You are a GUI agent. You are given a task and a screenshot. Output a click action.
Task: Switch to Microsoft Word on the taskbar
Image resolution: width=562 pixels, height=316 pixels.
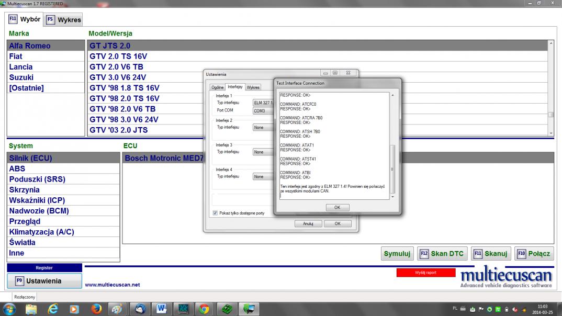pyautogui.click(x=161, y=309)
